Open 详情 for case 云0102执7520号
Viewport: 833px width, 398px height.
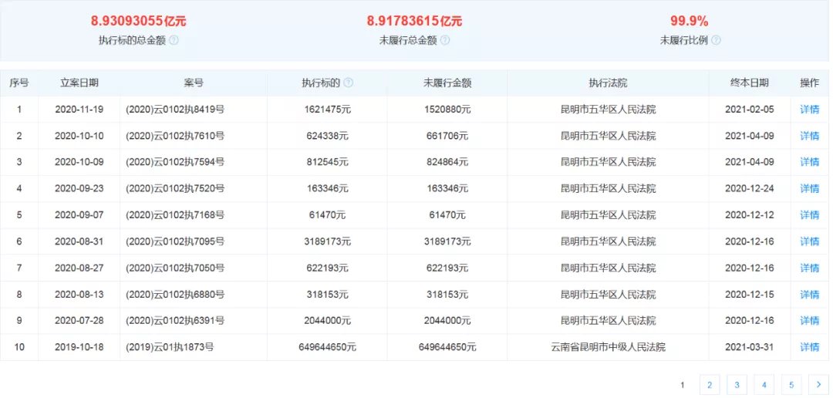pyautogui.click(x=810, y=189)
